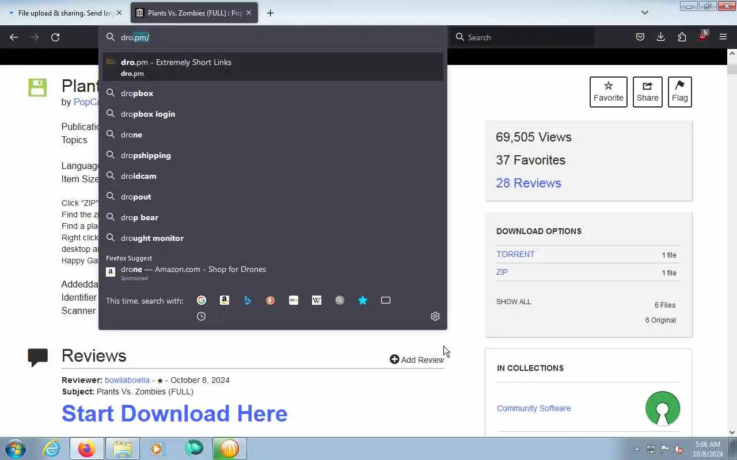
Task: Close the Plants Vs. Zombies tab
Action: (x=249, y=13)
